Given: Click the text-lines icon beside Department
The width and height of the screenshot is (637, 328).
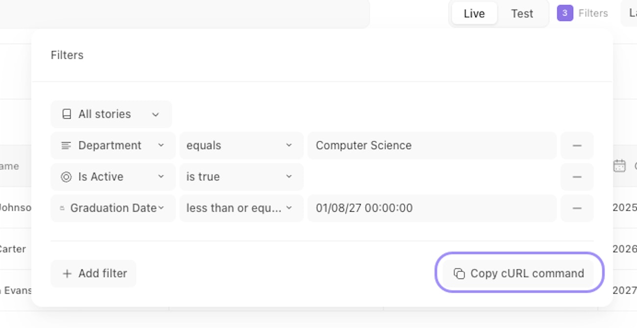Looking at the screenshot, I should coord(66,146).
